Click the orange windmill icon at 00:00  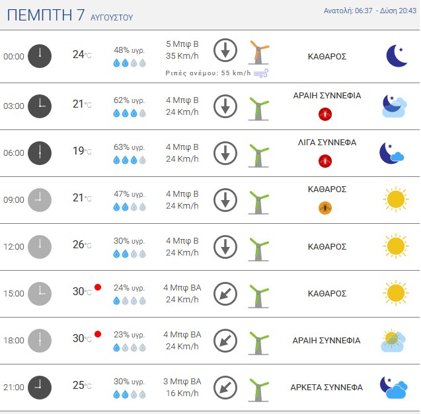click(258, 52)
